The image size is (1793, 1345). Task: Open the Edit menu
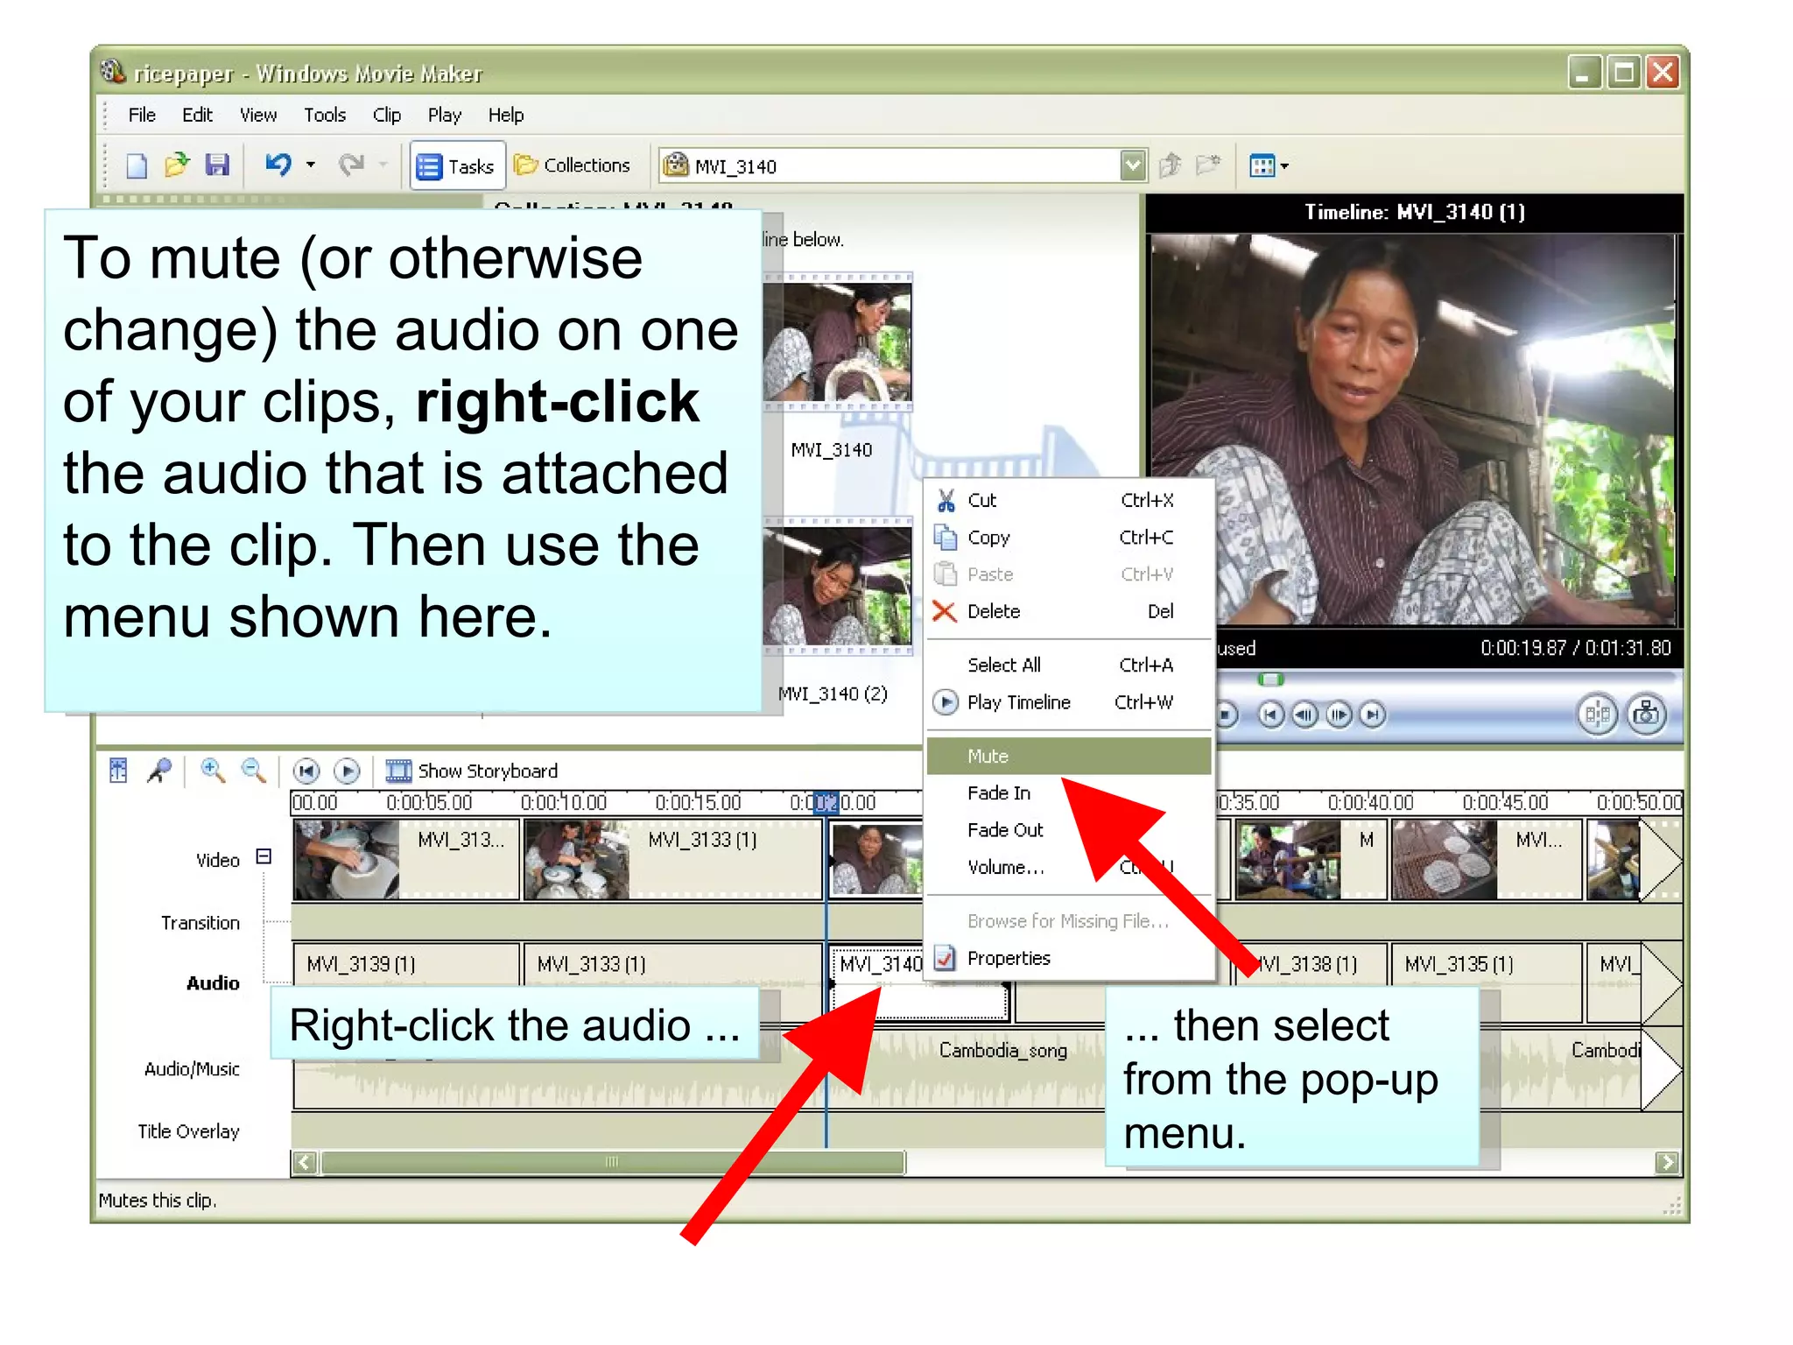[x=197, y=115]
